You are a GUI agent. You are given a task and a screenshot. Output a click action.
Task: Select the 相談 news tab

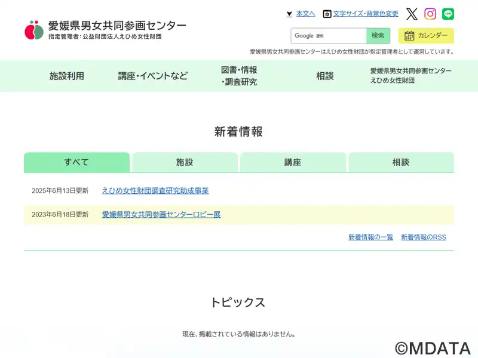coord(401,162)
